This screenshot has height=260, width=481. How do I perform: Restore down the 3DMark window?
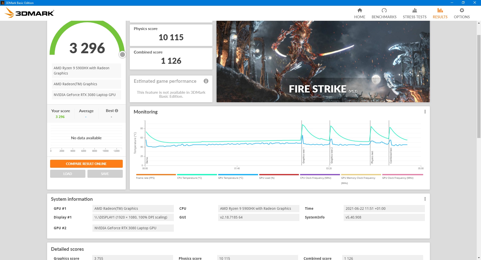click(463, 3)
